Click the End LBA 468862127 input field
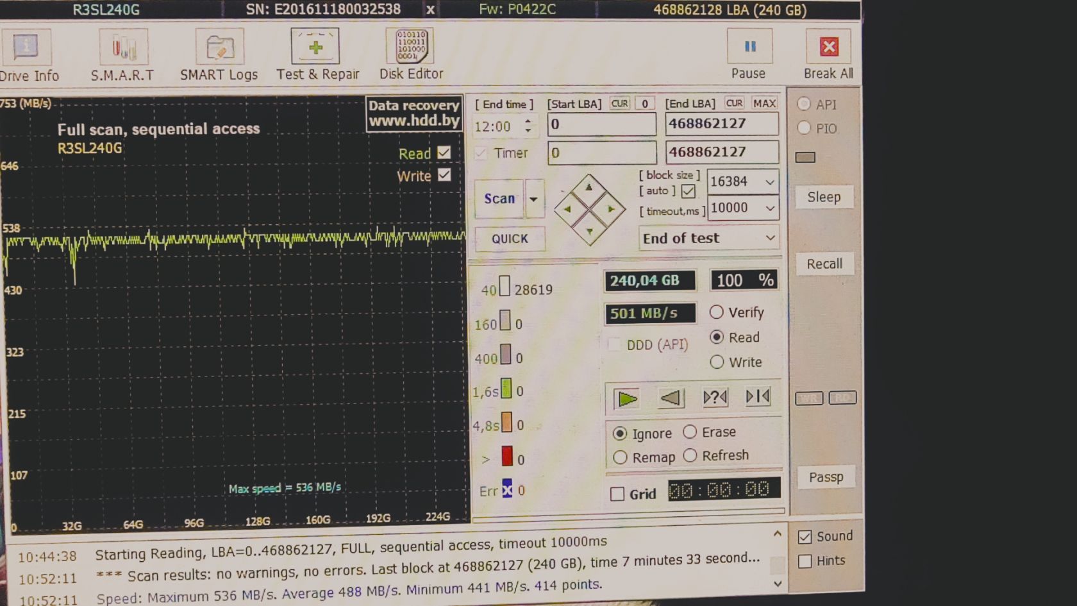This screenshot has height=606, width=1077. pyautogui.click(x=722, y=124)
